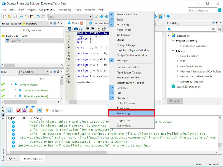The width and height of the screenshot is (223, 167).
Task: Expand the Fitter (Place & Route) task
Action: [x=16, y=96]
